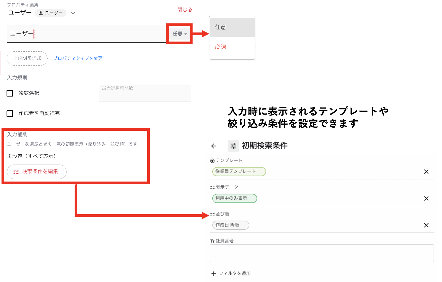This screenshot has height=282, width=442.
Task: Open the 作成日 降順 sort chip
Action: pos(231,225)
